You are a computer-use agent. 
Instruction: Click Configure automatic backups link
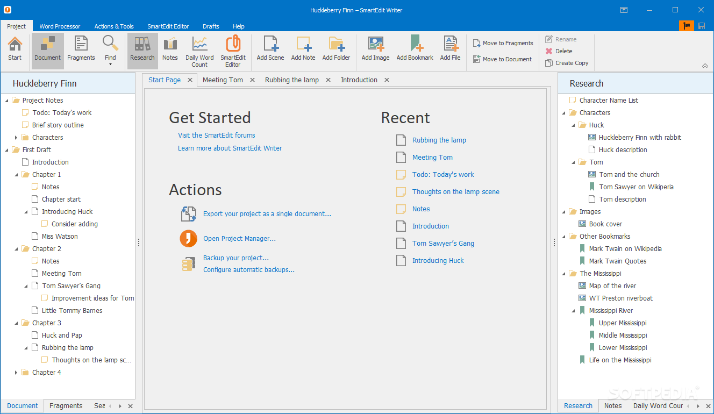point(249,270)
